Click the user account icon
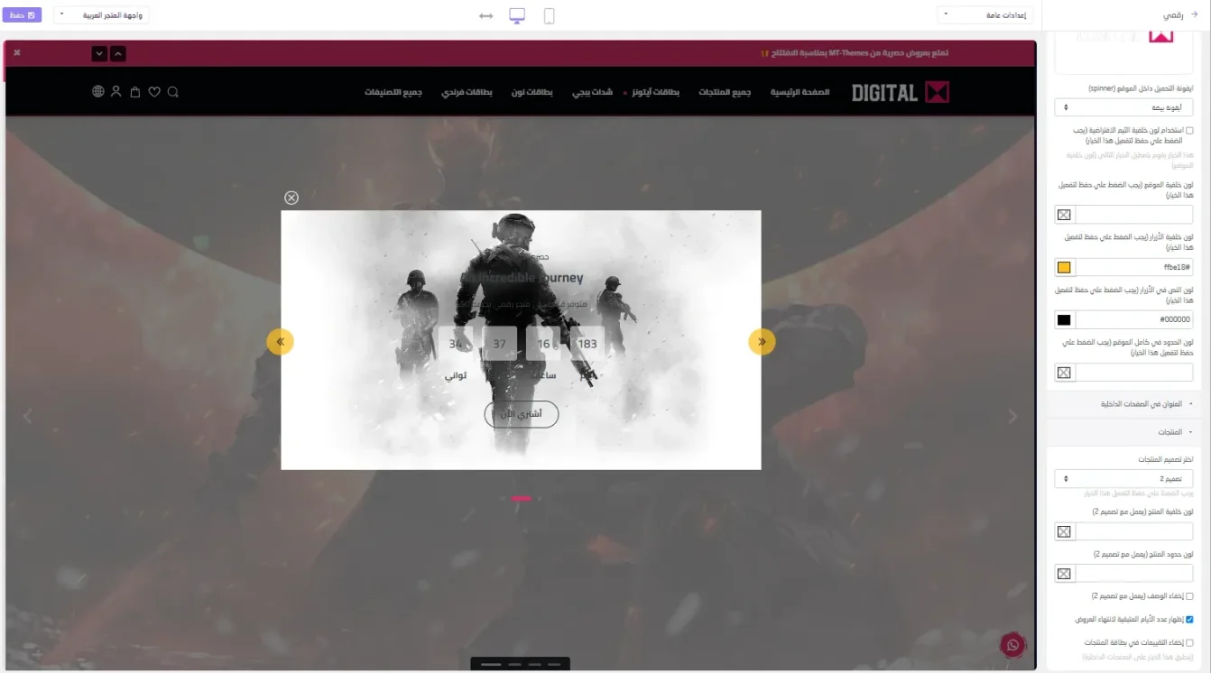This screenshot has height=673, width=1211. click(x=116, y=92)
